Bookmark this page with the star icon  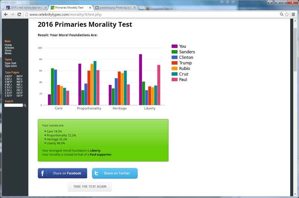pos(287,15)
